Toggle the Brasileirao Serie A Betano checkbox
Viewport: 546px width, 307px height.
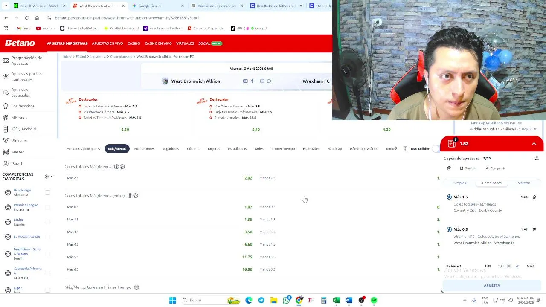48,254
